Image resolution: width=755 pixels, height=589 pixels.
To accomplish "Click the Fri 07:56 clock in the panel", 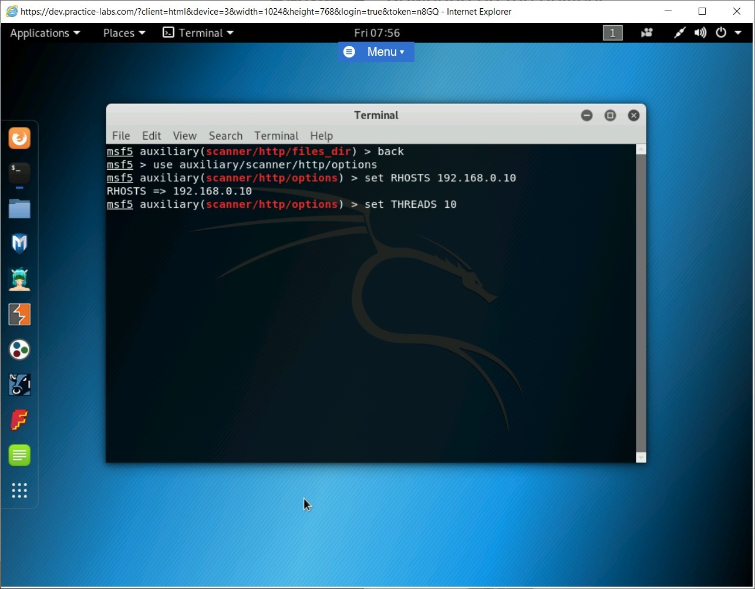I will pos(376,33).
